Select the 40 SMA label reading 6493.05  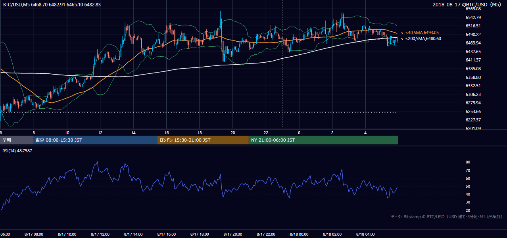tap(420, 33)
